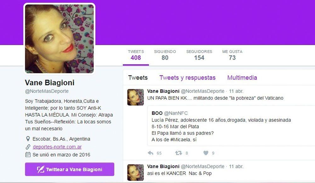The height and width of the screenshot is (183, 315).
Task: Open the Tweets count tab showing 408
Action: [136, 55]
